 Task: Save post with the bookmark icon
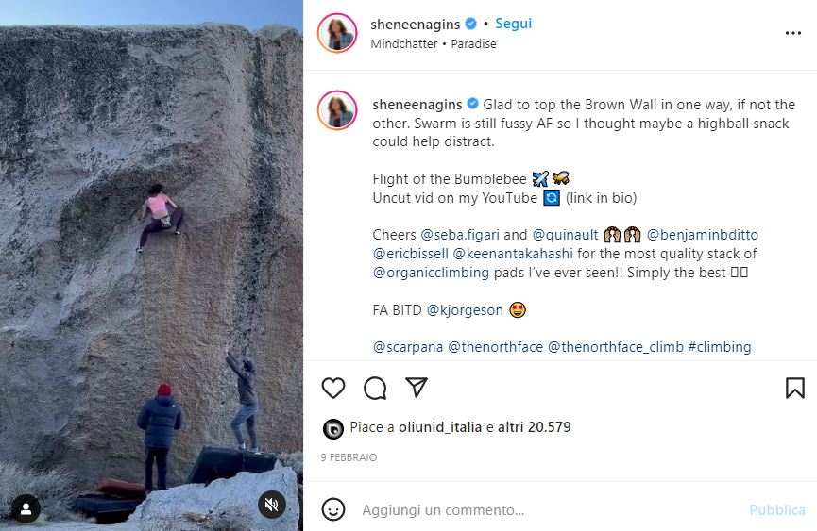pos(794,388)
